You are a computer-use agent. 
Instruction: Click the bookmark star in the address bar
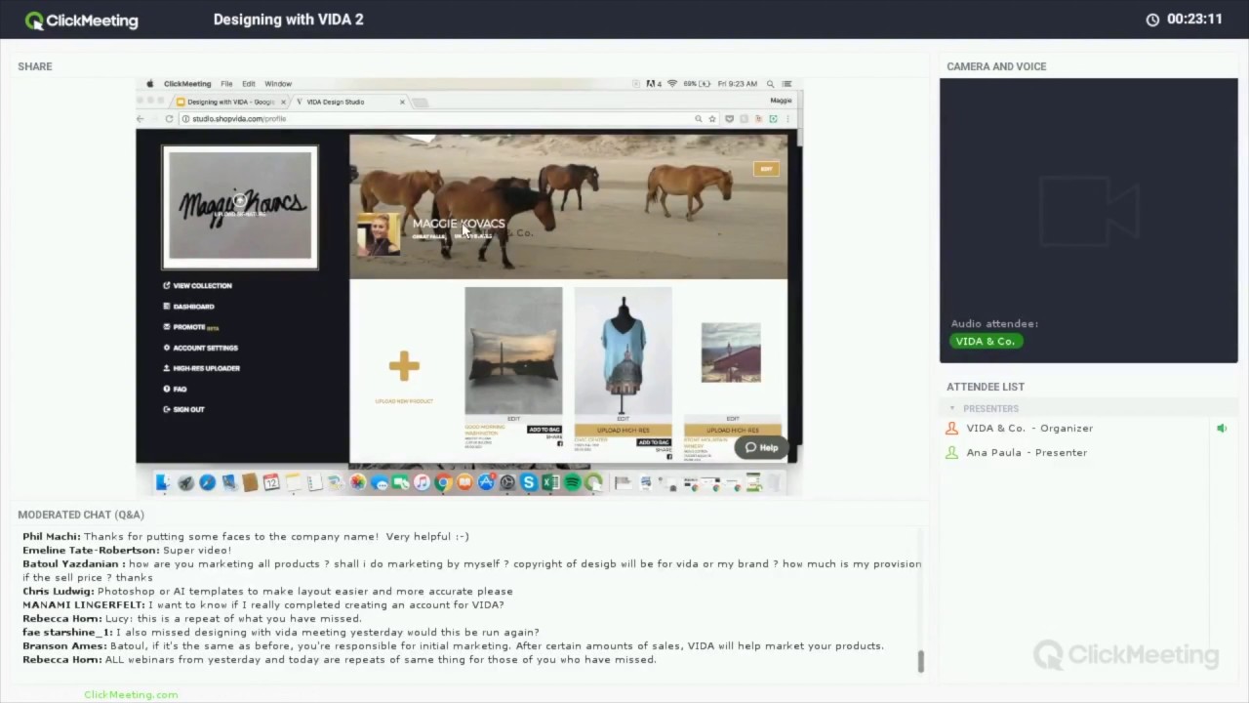[x=712, y=118]
